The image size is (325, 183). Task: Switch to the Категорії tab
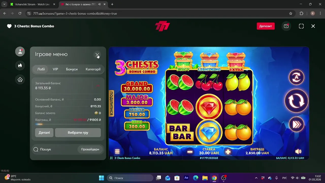pos(93,69)
